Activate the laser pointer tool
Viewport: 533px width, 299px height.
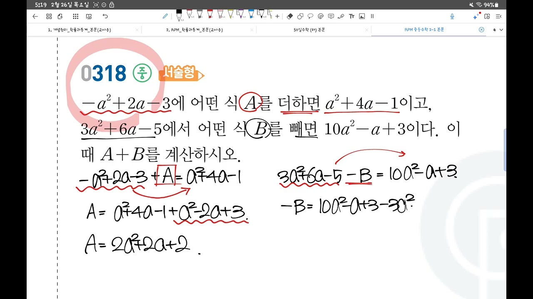pos(341,16)
